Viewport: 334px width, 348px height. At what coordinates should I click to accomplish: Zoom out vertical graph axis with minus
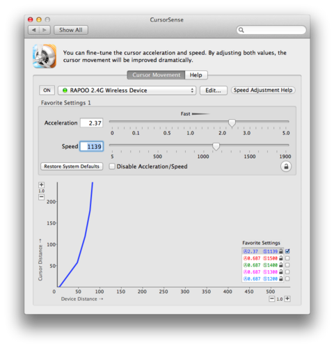coord(42,197)
